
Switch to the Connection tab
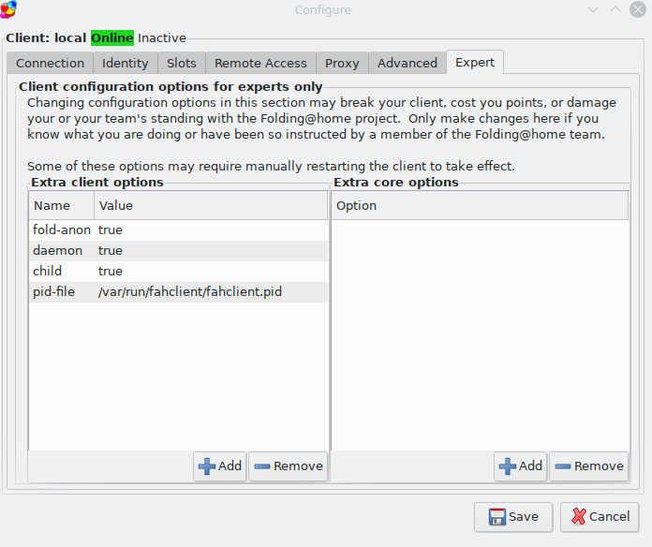click(50, 63)
